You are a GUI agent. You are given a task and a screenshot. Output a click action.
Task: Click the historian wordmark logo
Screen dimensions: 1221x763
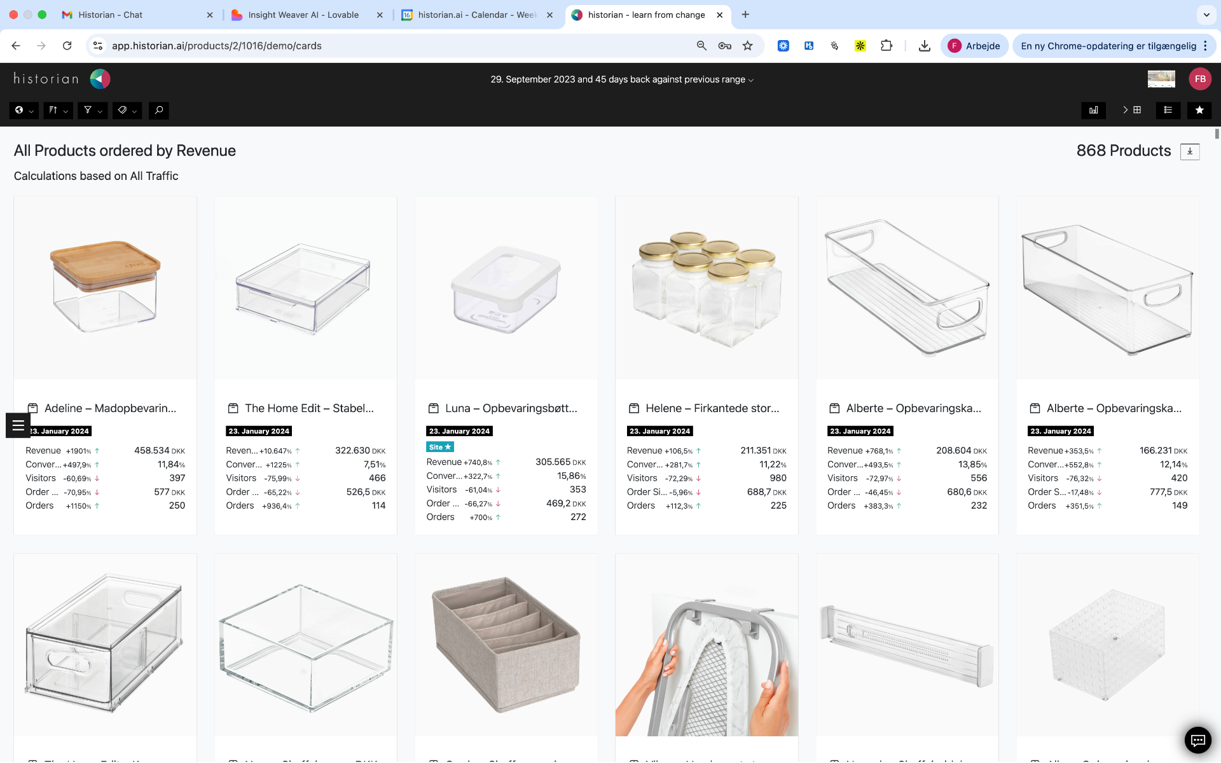[46, 79]
